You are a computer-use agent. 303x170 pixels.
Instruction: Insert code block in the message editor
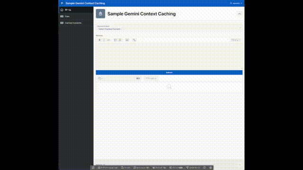pyautogui.click(x=127, y=40)
